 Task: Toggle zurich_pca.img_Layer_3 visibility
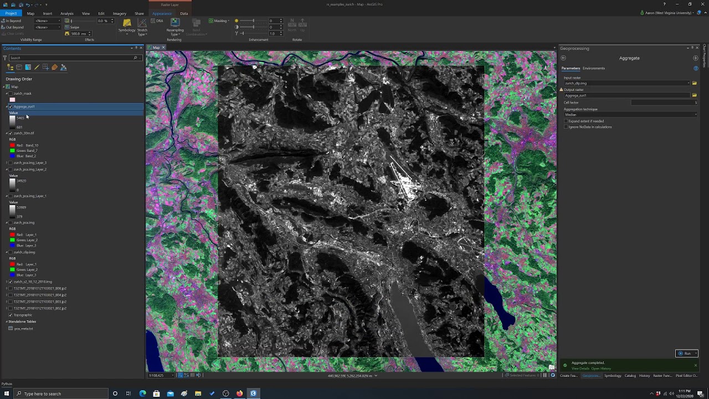[11, 163]
